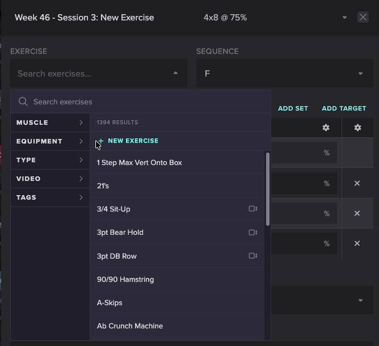Remove the fourth set row
Viewport: 379px width, 346px height.
[357, 243]
